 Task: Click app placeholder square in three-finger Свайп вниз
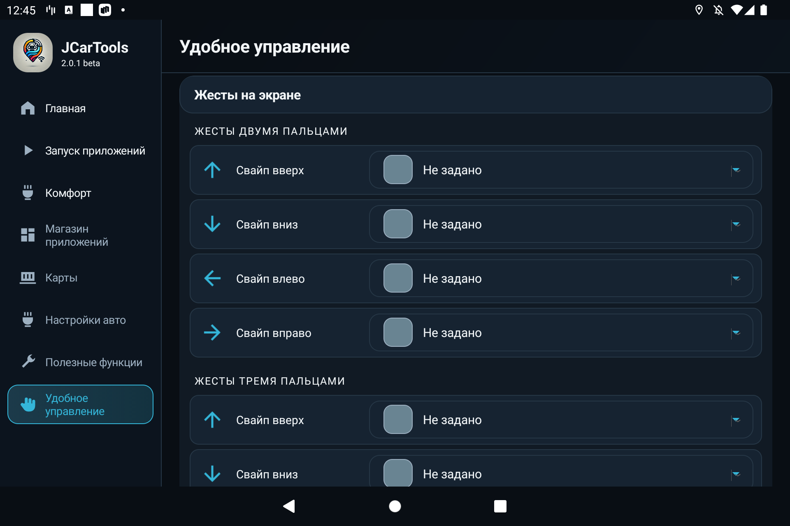click(x=398, y=473)
